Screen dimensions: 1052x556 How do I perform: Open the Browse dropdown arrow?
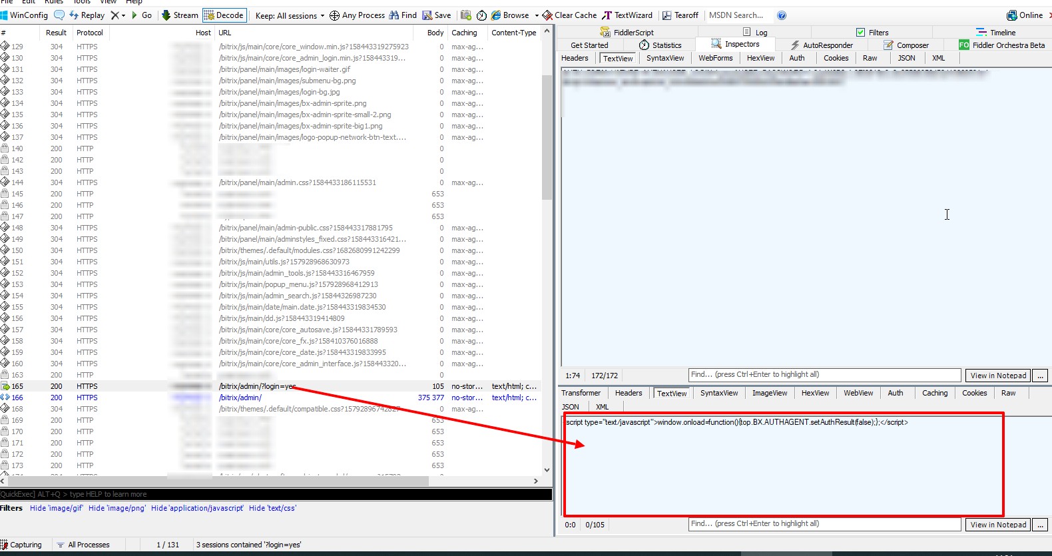click(x=537, y=15)
